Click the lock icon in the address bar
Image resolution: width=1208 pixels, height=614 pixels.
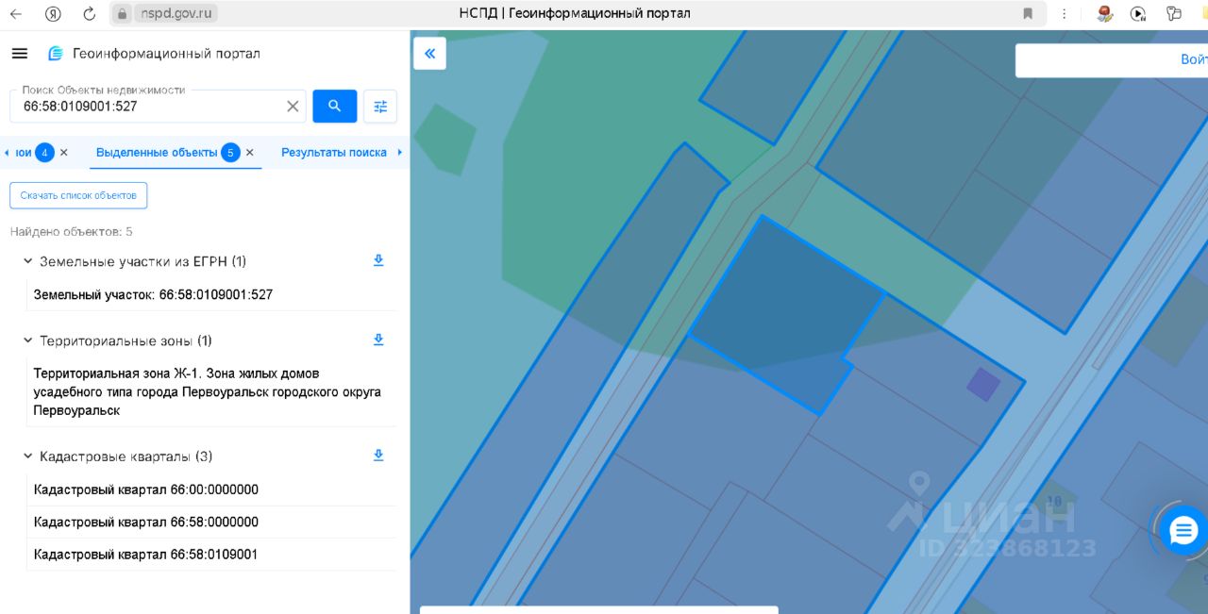[x=122, y=14]
